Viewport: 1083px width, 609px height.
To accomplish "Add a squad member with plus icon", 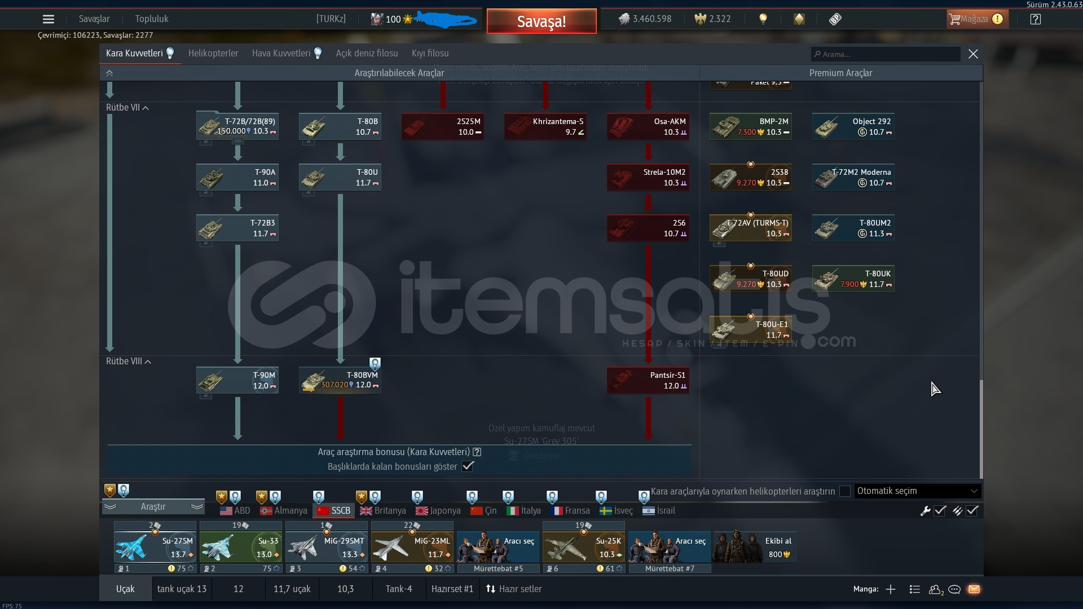I will point(891,589).
